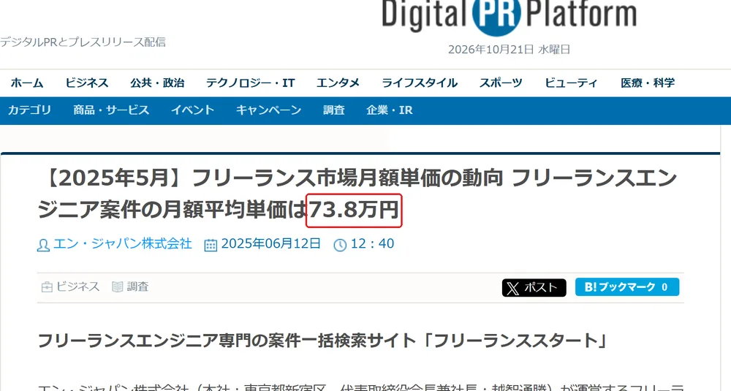
Task: Click the book icon by the 調査 tag
Action: (118, 287)
